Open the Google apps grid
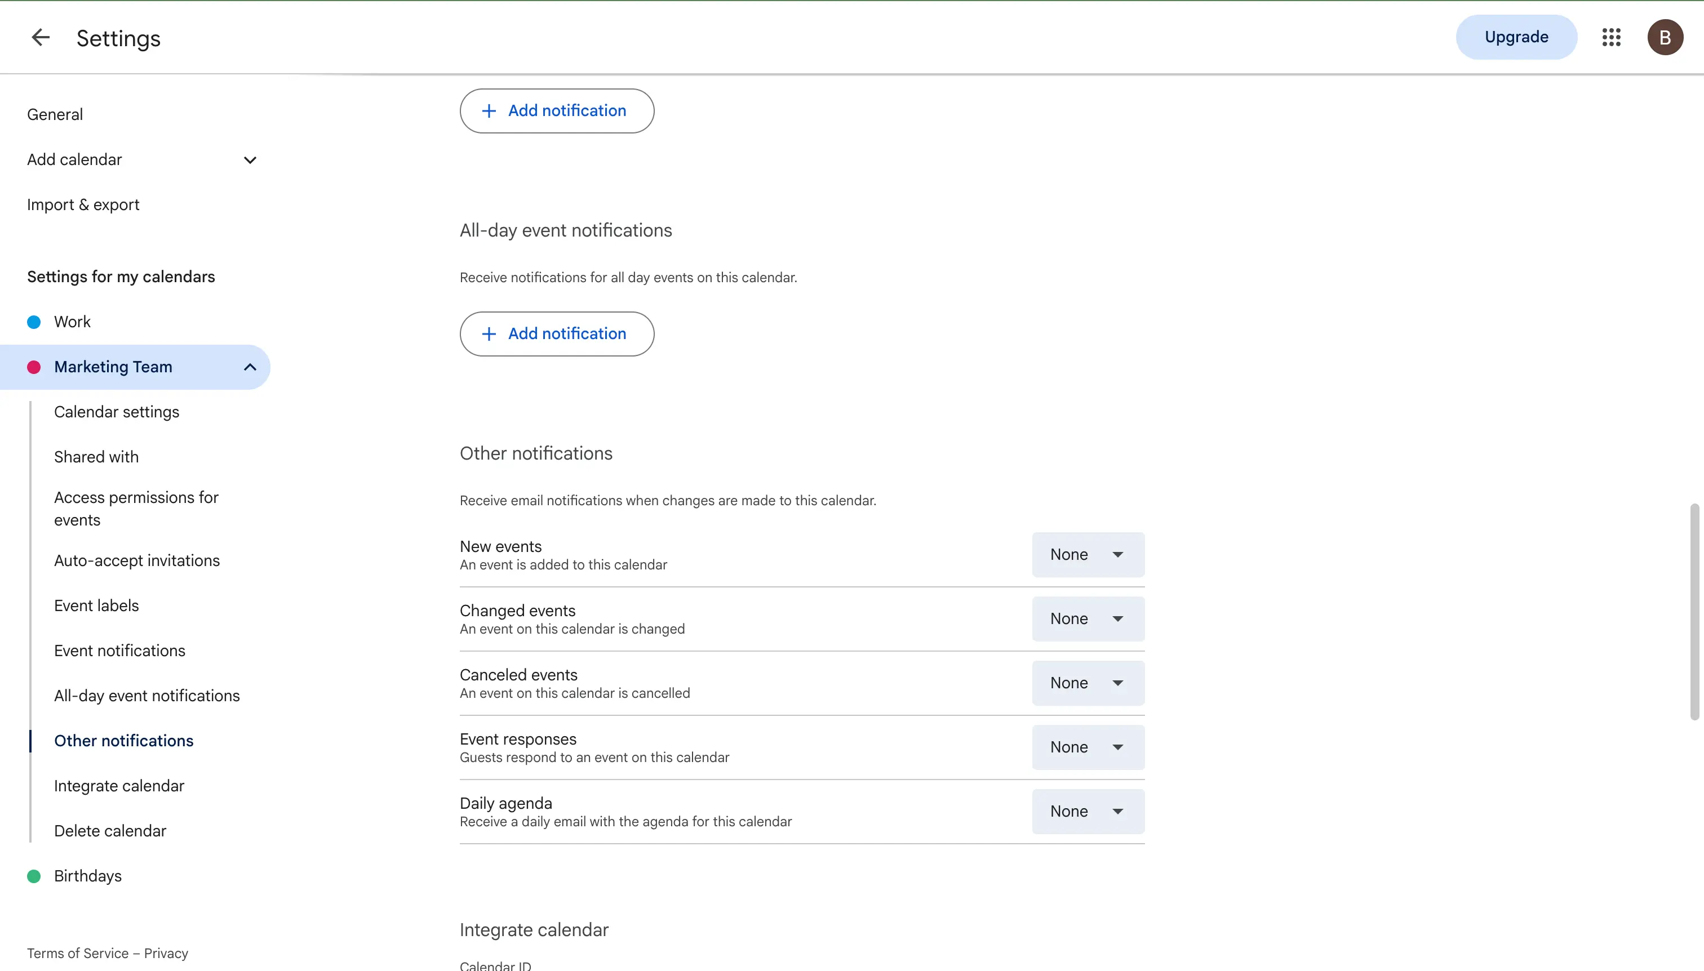This screenshot has width=1704, height=971. click(1610, 37)
